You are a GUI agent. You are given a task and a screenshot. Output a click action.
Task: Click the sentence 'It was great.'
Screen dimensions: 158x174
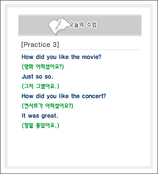click(x=40, y=116)
